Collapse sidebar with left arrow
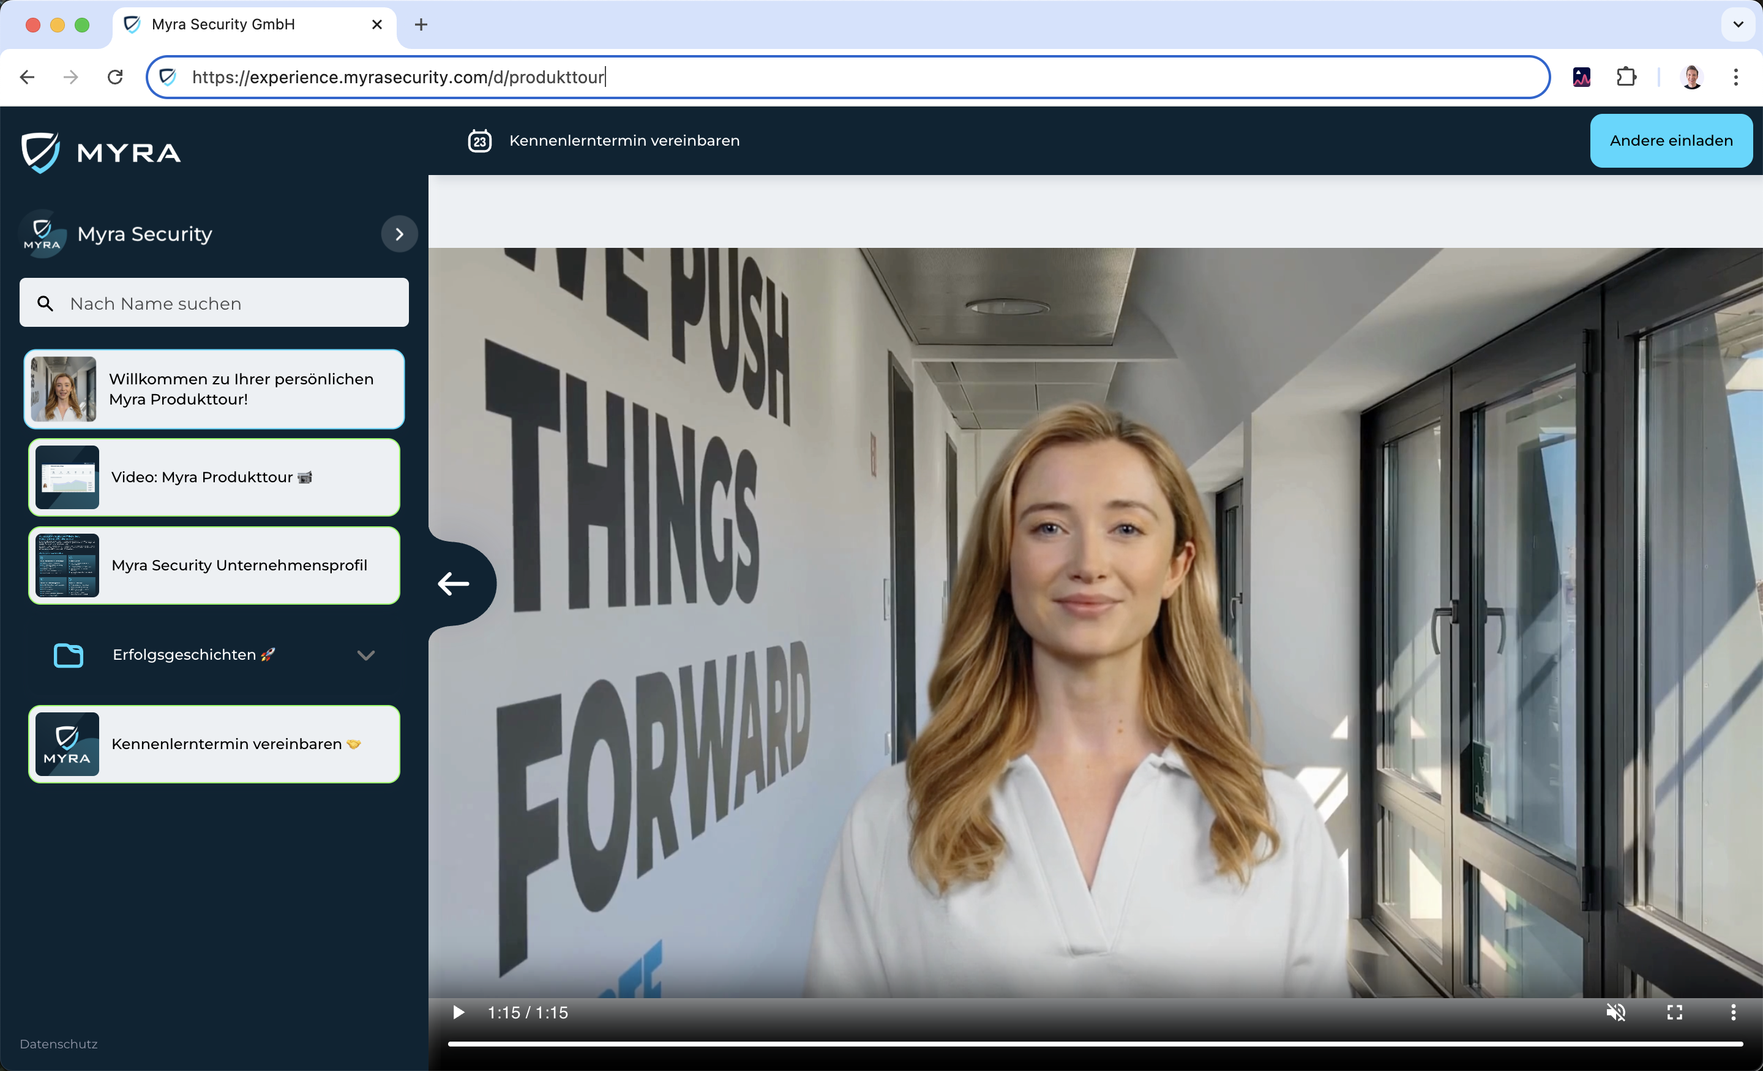 point(454,584)
